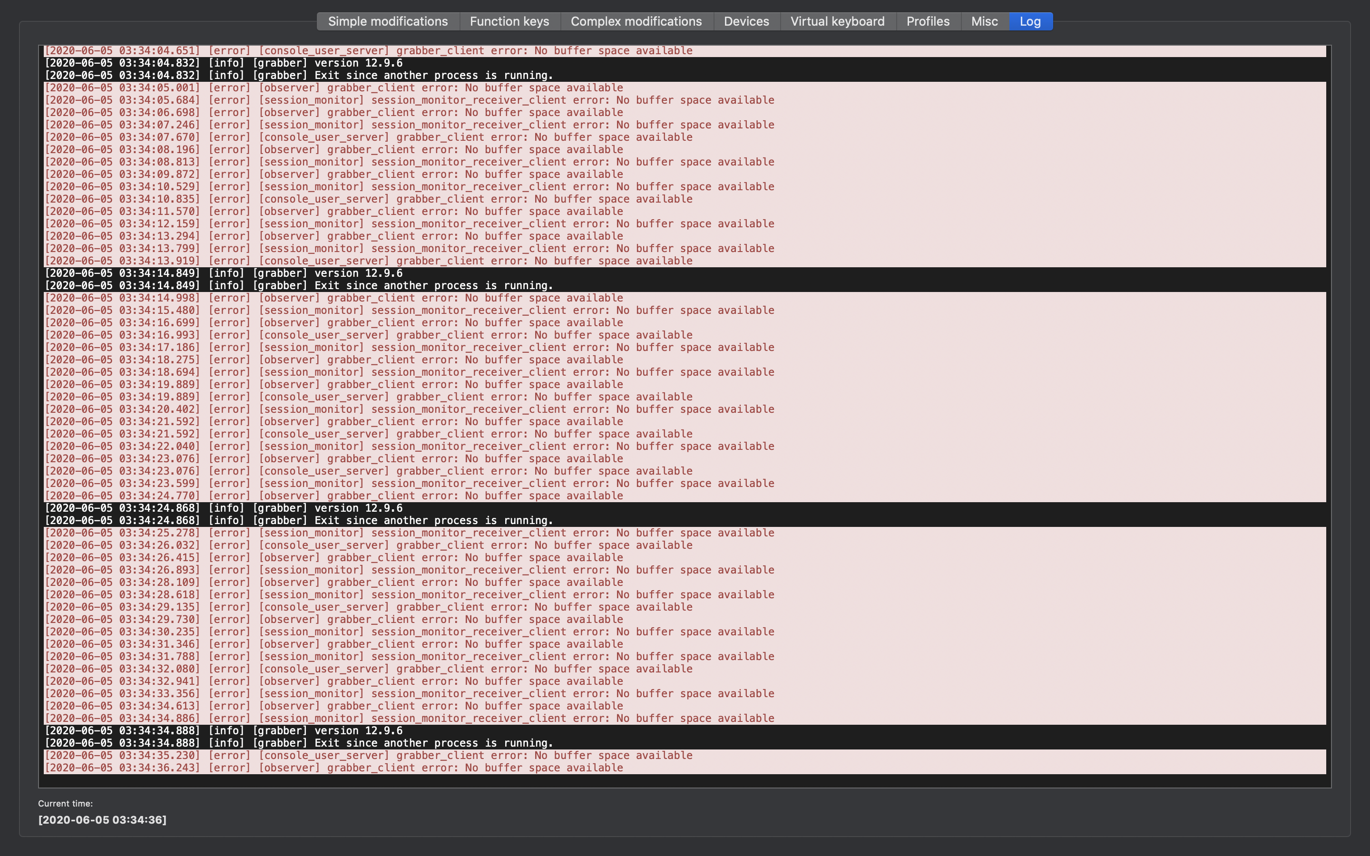
Task: Switch to Simple modifications tab
Action: click(x=388, y=21)
